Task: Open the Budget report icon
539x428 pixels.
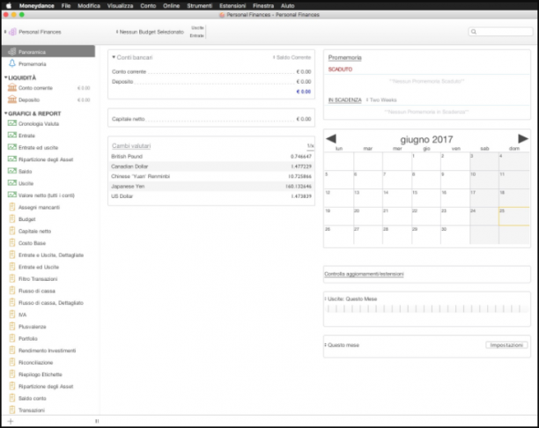Action: tap(12, 219)
